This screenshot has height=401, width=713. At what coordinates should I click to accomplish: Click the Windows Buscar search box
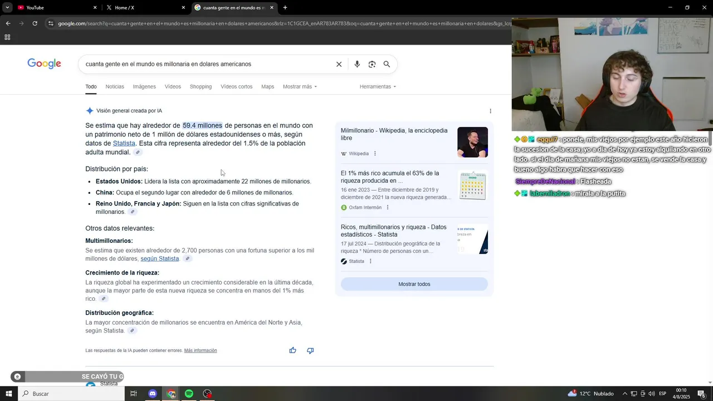(x=71, y=394)
